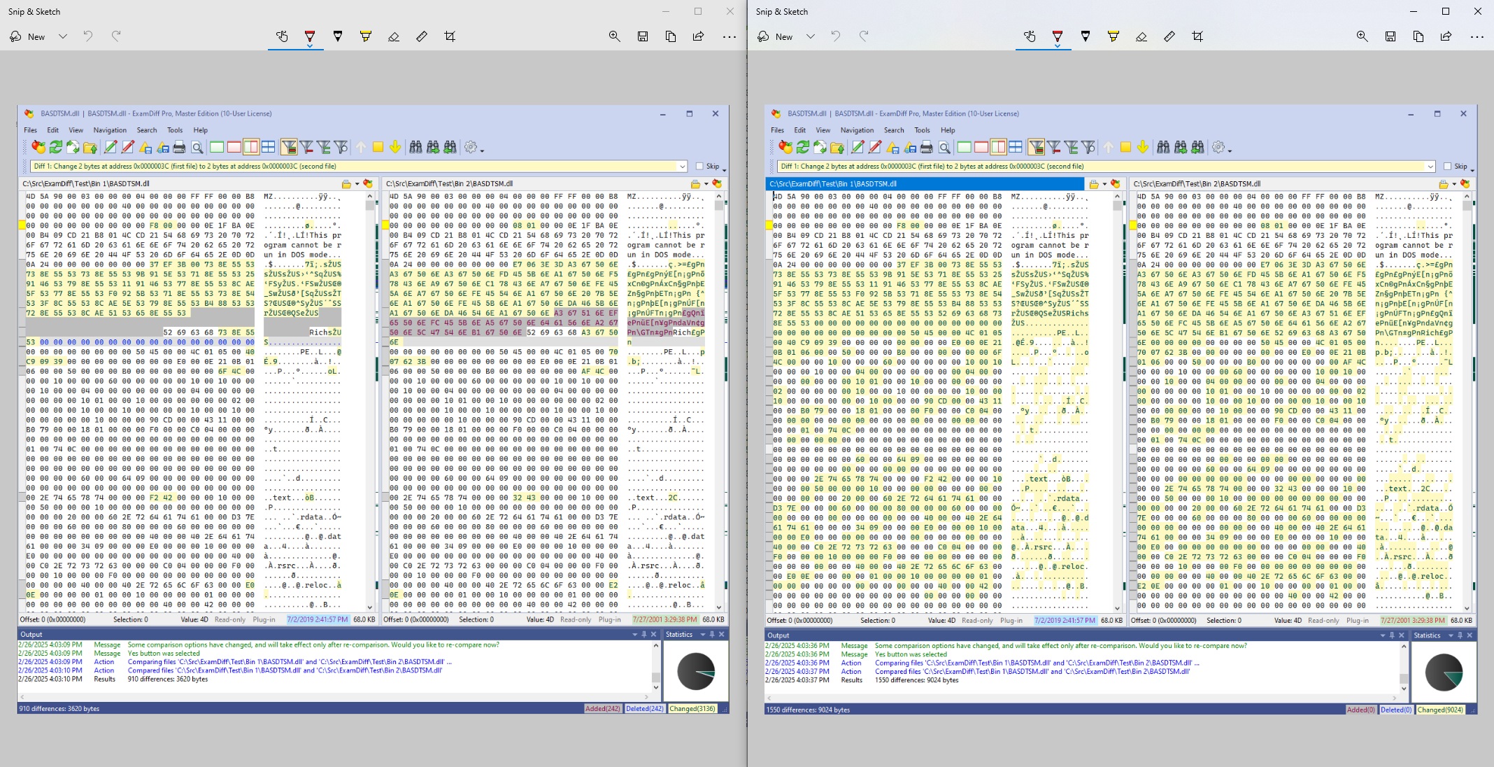Click Find binoculars icon in left ExamDiff
This screenshot has height=767, width=1494.
[415, 147]
